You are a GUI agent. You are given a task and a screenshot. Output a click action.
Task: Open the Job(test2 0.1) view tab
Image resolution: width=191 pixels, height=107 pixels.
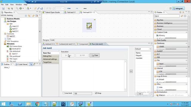(x=49, y=44)
